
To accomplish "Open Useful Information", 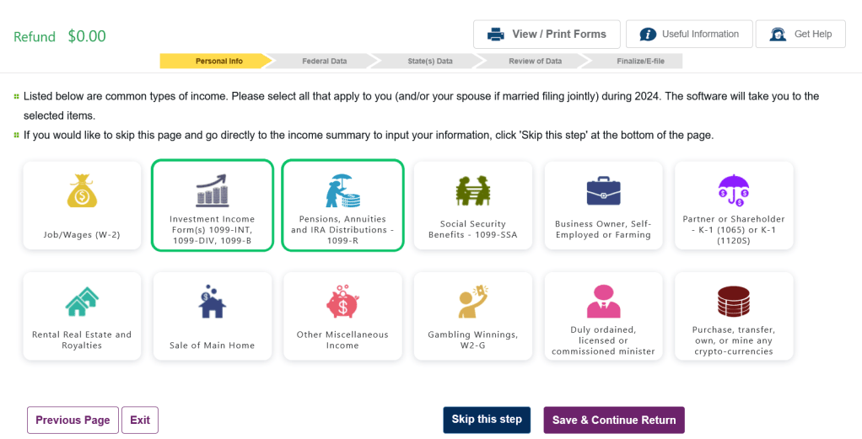I will 689,35.
